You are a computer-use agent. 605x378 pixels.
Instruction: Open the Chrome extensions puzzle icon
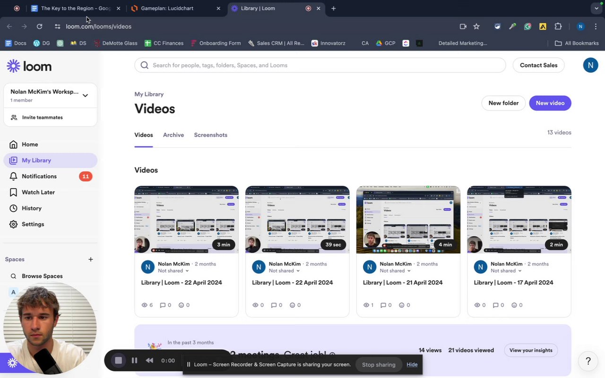558,26
